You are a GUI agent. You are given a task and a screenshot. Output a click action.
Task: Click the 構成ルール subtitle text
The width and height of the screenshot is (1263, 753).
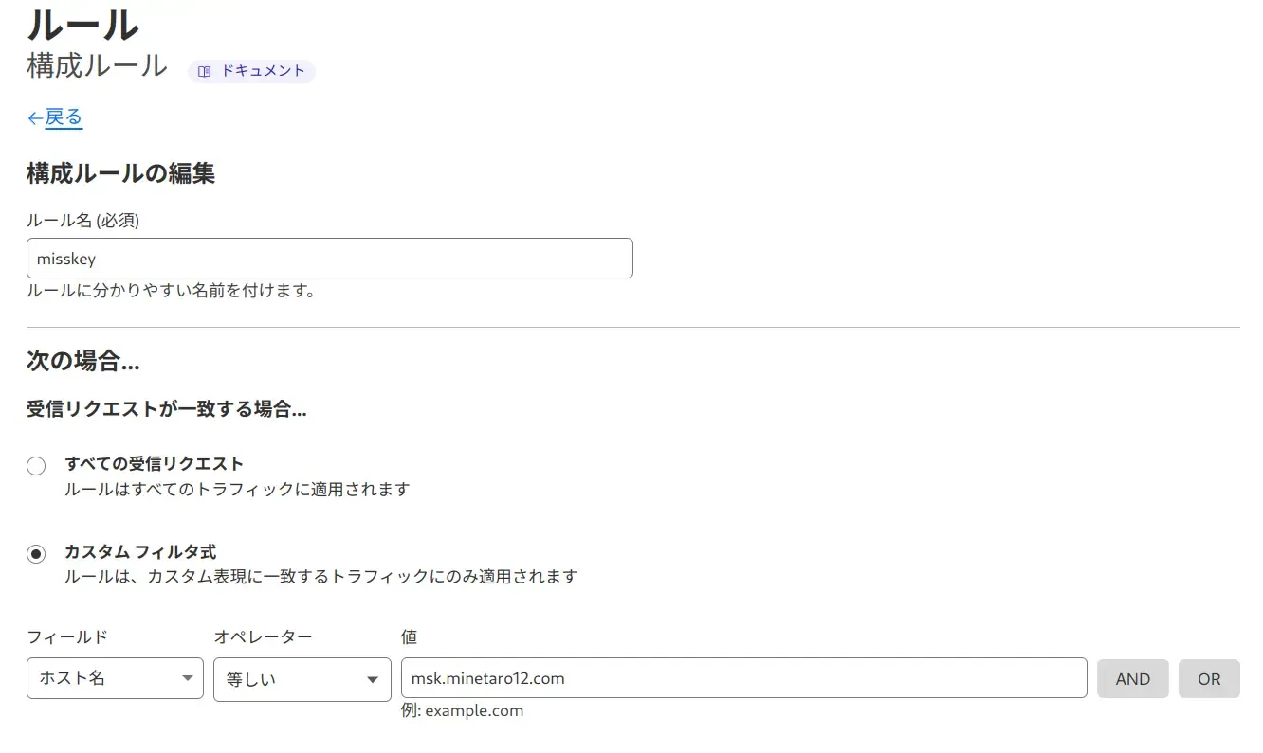point(97,66)
